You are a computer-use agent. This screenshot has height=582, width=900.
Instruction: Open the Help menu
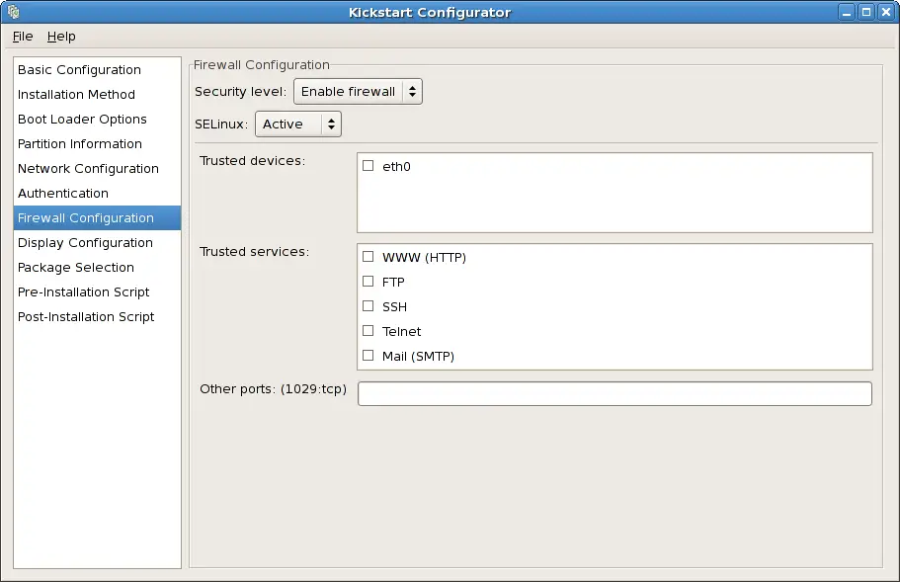61,37
